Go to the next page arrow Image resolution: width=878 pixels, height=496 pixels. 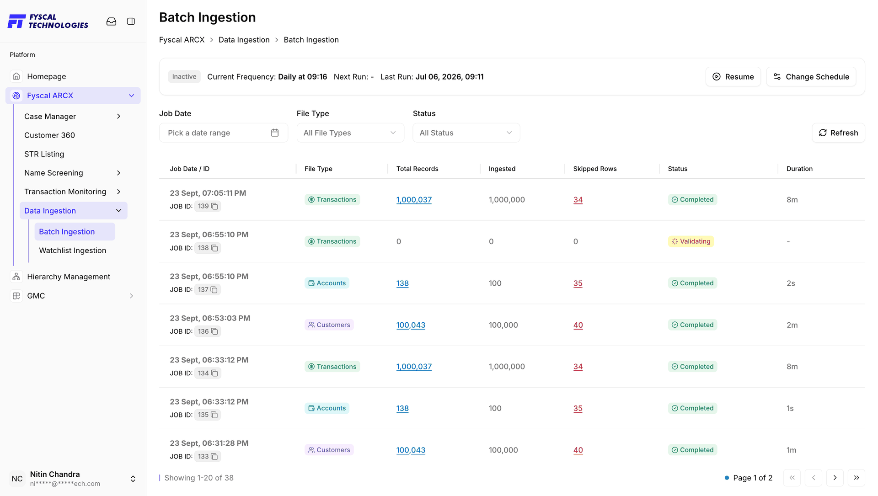tap(835, 478)
